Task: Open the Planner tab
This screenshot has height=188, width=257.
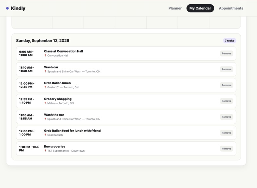Action: [x=175, y=8]
